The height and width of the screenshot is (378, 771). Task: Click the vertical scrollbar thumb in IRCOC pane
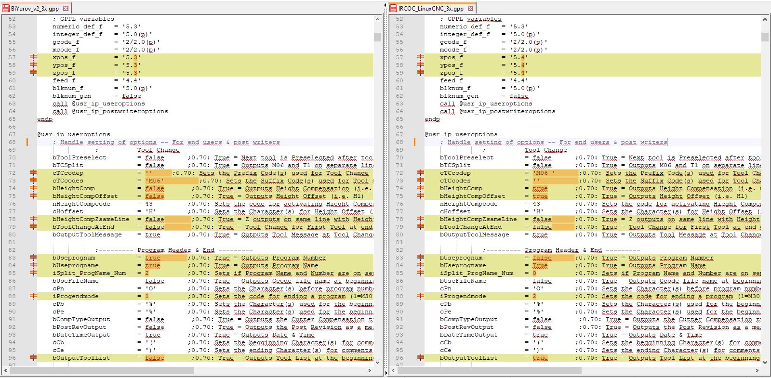pos(765,37)
